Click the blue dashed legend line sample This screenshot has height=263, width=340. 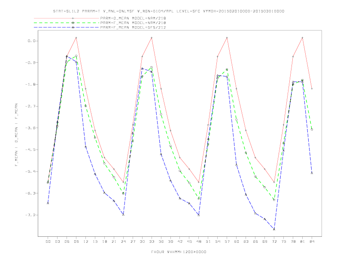point(67,28)
